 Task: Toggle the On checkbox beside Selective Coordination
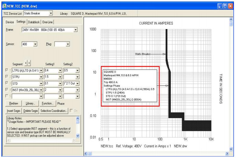pyautogui.click(x=71, y=110)
